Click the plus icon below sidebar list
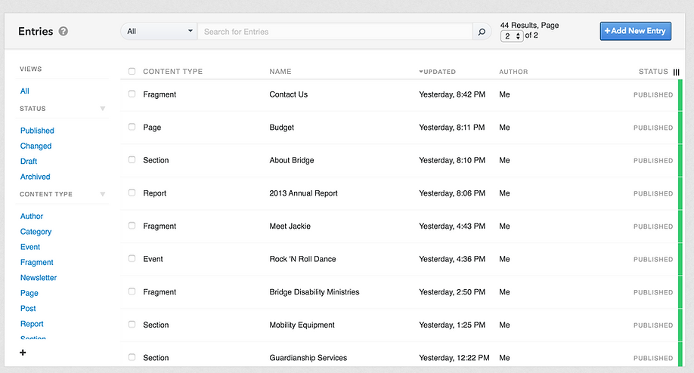This screenshot has width=694, height=373. pyautogui.click(x=23, y=353)
